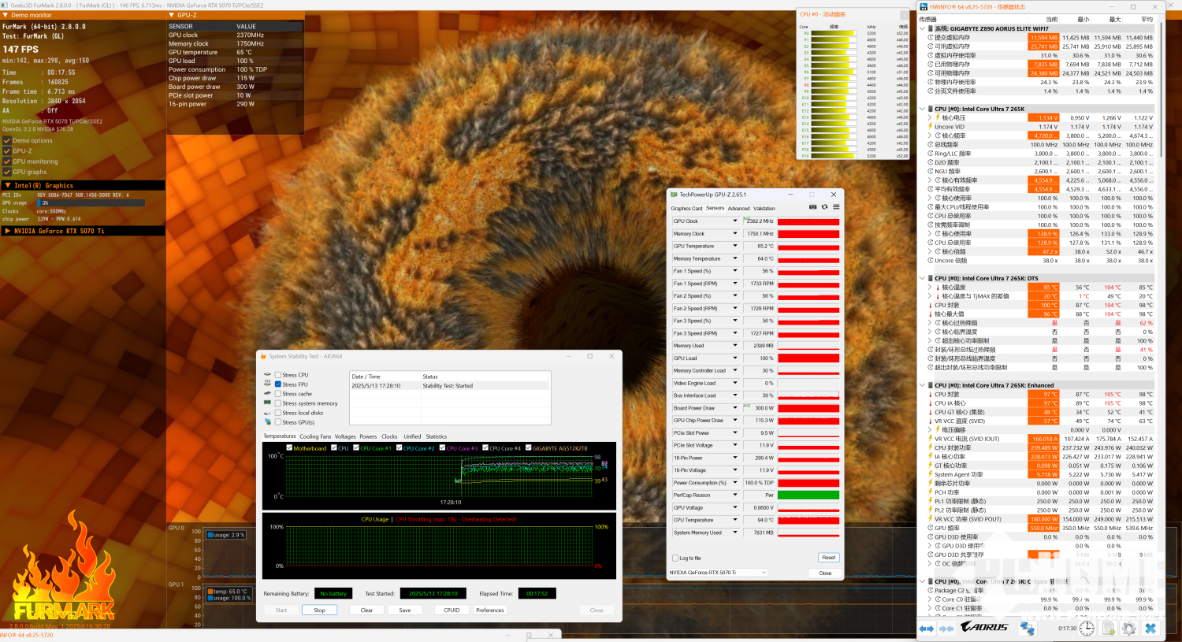The image size is (1182, 642).
Task: Click the Stress local disks drive icon
Action: click(x=267, y=413)
